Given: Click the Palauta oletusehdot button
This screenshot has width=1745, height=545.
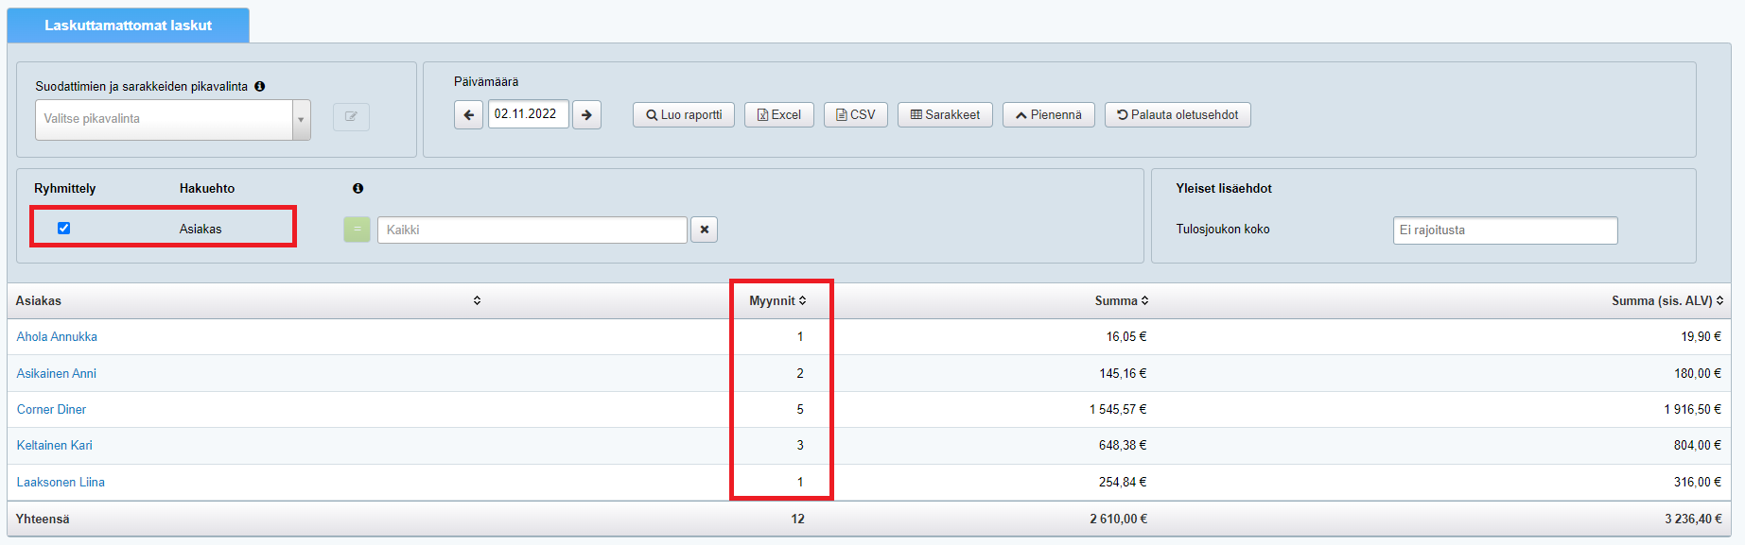Looking at the screenshot, I should [1177, 115].
